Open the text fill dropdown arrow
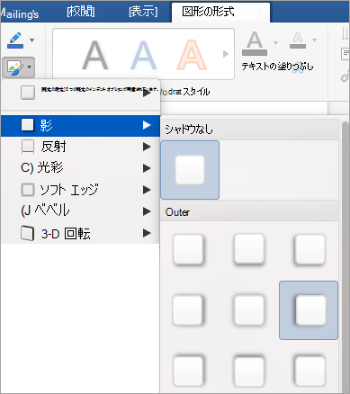 (275, 43)
